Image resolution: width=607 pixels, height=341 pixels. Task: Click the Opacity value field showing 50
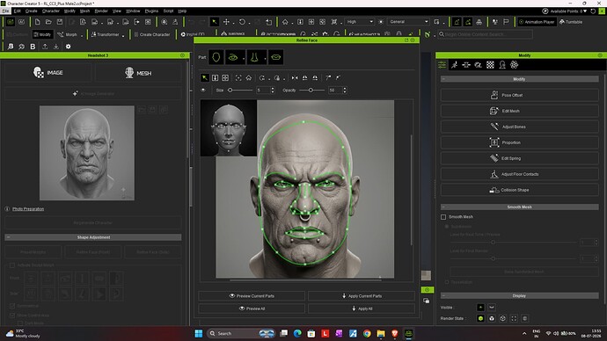[x=335, y=90]
